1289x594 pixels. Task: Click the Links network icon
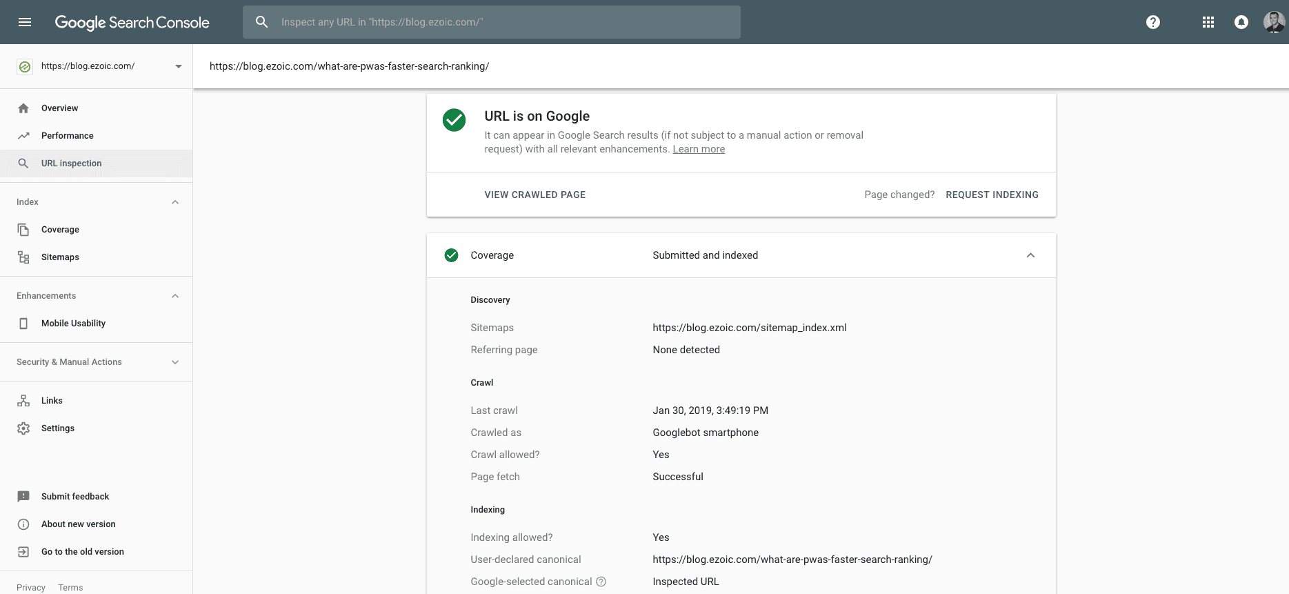coord(23,401)
